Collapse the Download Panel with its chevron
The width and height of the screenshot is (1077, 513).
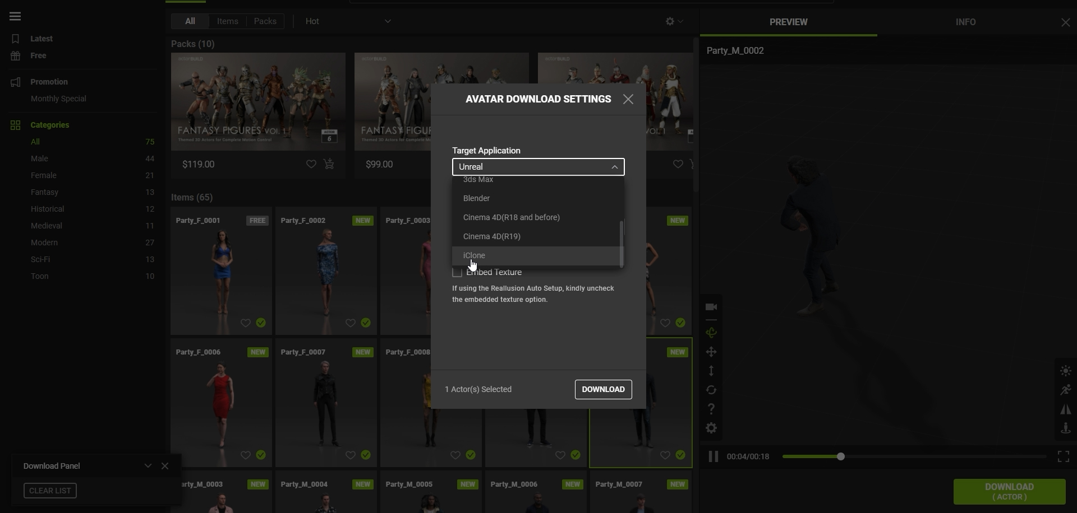click(148, 466)
